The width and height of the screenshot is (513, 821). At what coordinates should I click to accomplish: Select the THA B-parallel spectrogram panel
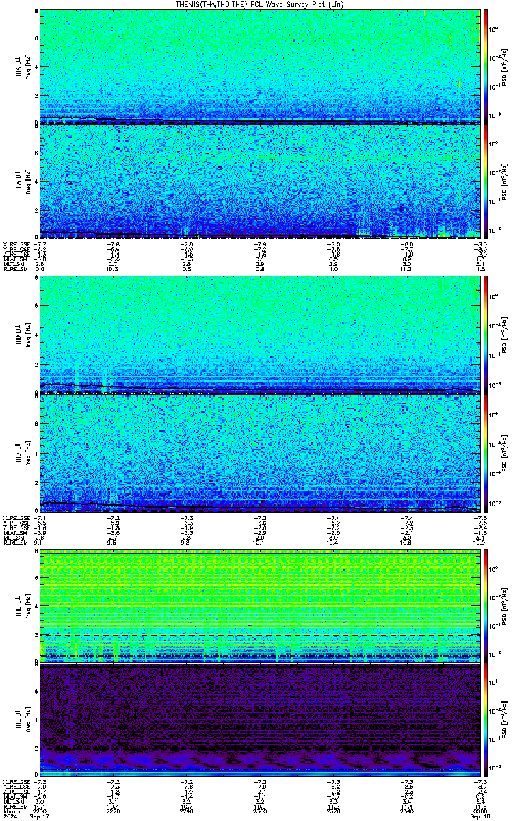(x=259, y=181)
